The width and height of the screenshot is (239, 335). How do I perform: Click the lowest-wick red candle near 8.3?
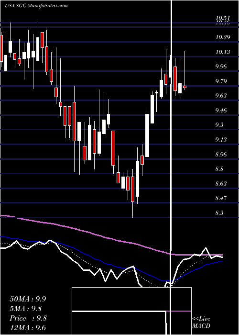[132, 189]
